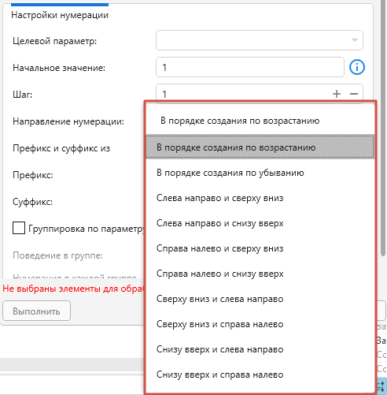This screenshot has height=395, width=387.
Task: Click the sort icon at bottom right
Action: [381, 386]
